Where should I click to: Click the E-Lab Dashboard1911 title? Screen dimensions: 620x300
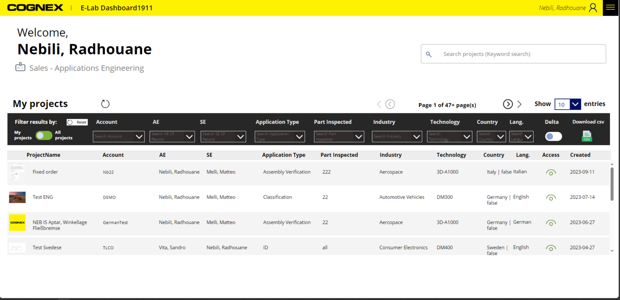point(117,8)
